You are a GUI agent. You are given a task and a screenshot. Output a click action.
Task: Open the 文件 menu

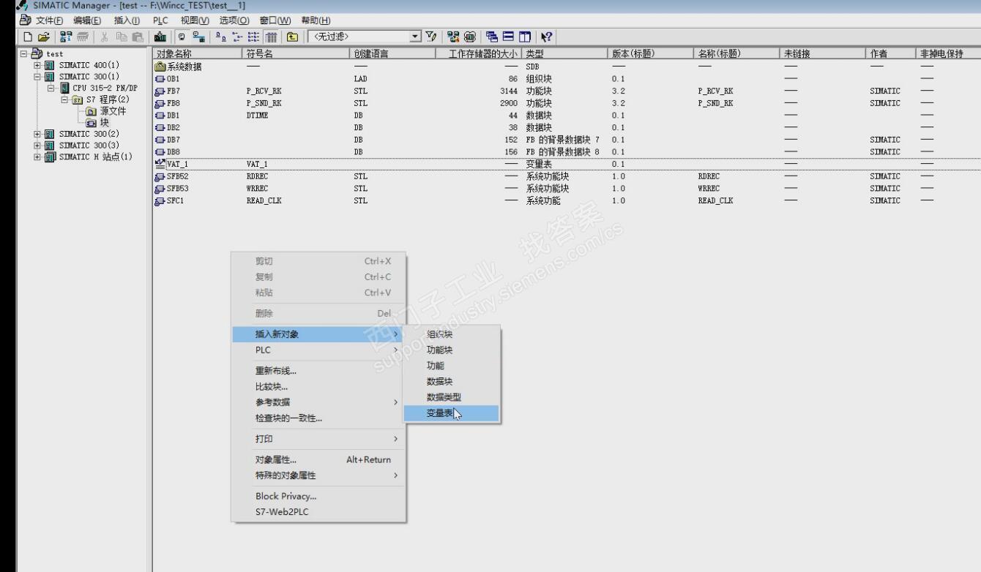click(x=50, y=20)
